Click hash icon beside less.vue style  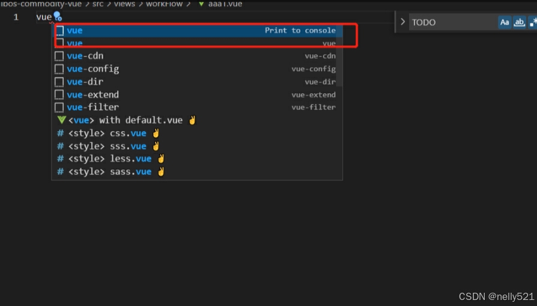[60, 159]
